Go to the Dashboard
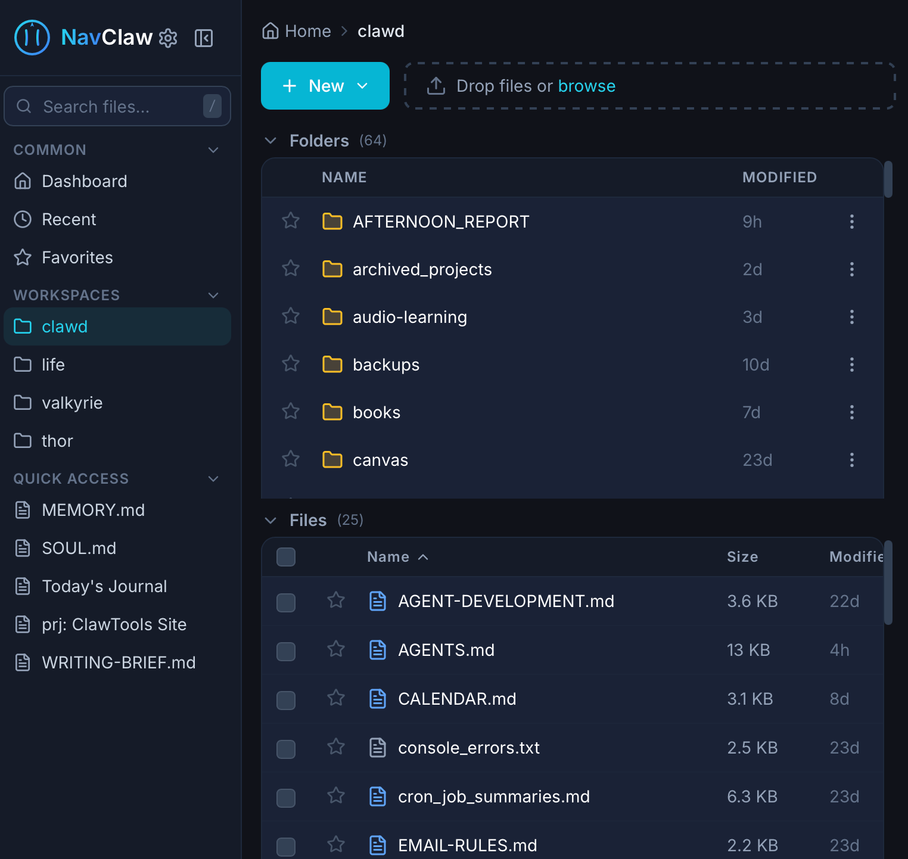Viewport: 908px width, 859px height. tap(84, 181)
